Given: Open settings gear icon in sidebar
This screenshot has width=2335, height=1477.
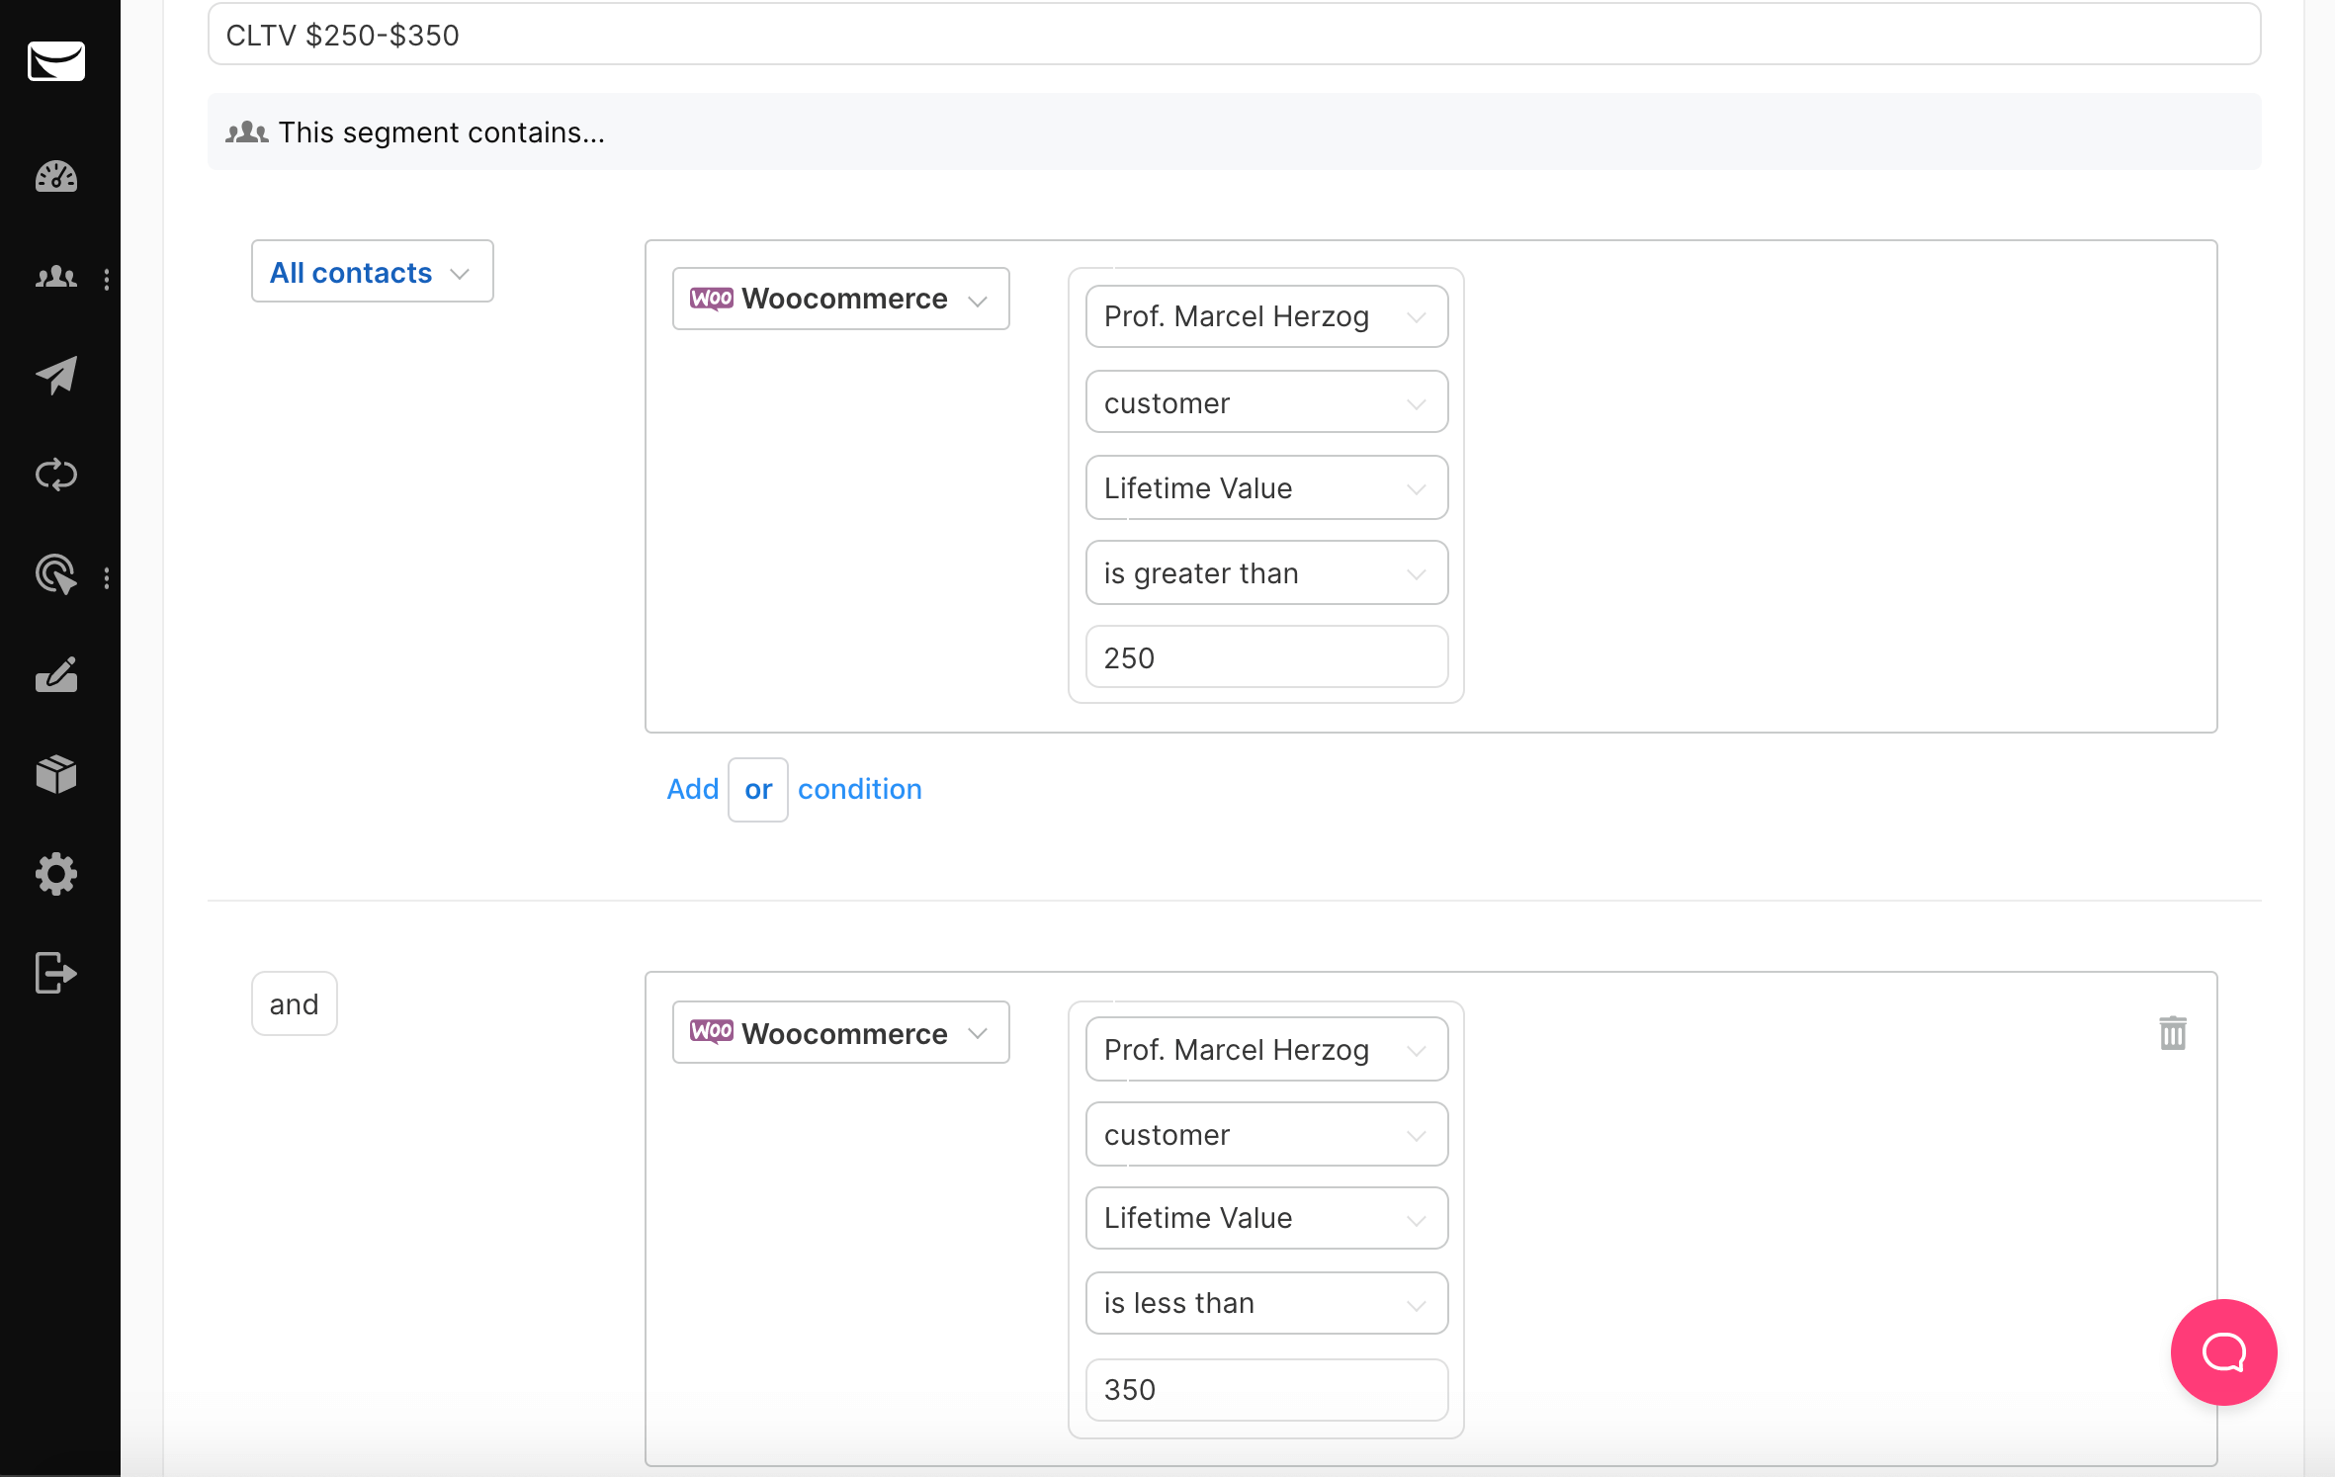Looking at the screenshot, I should (56, 874).
